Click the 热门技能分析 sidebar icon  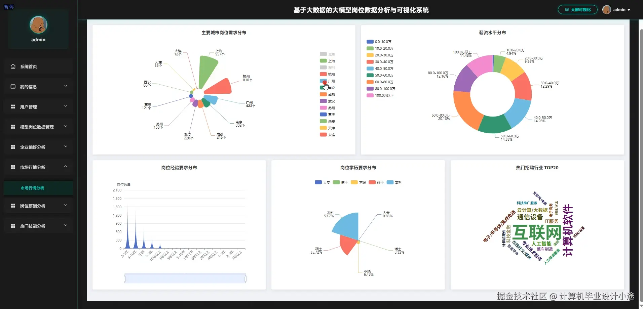[x=13, y=226]
